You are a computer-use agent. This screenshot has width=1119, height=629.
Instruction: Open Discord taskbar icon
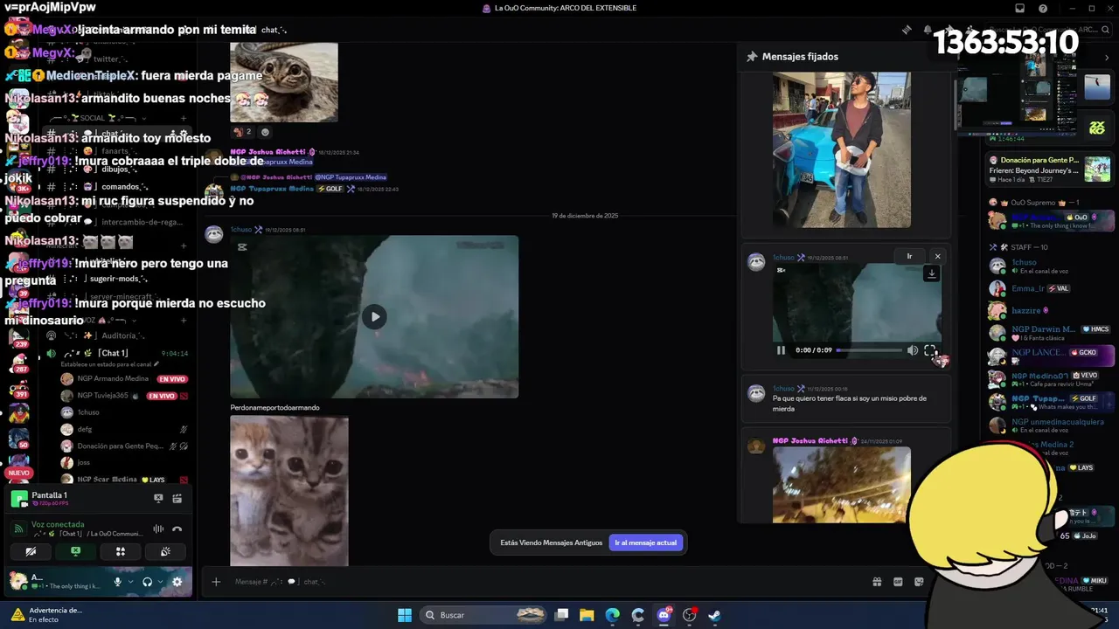(664, 615)
